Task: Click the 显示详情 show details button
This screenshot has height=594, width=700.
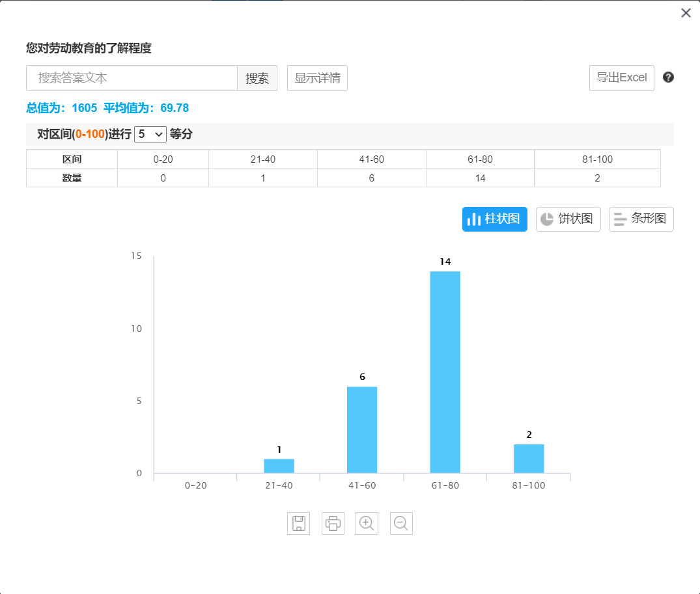Action: click(x=317, y=78)
